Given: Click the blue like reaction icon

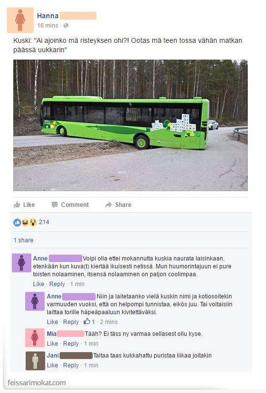Looking at the screenshot, I should 17,222.
